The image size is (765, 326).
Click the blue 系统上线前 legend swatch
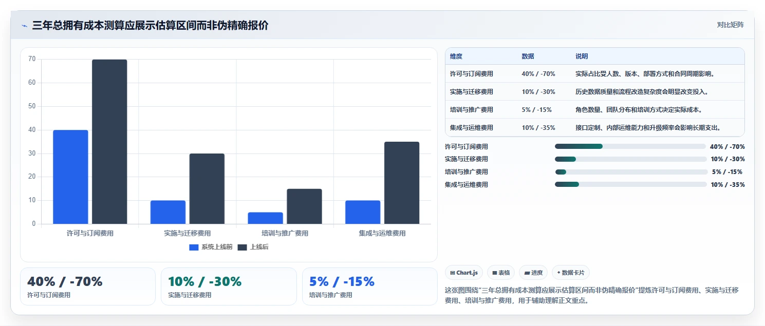coord(194,247)
